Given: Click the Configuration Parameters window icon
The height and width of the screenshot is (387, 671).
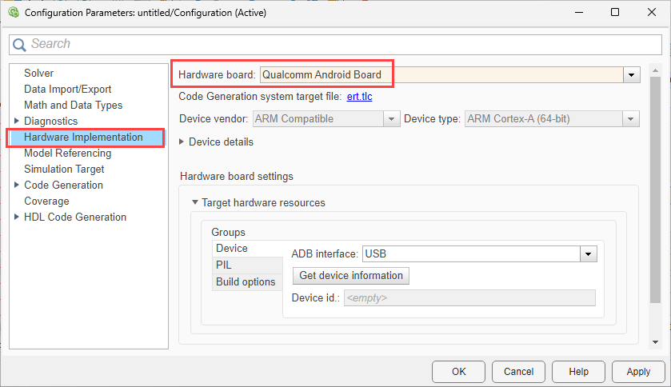Looking at the screenshot, I should tap(11, 12).
